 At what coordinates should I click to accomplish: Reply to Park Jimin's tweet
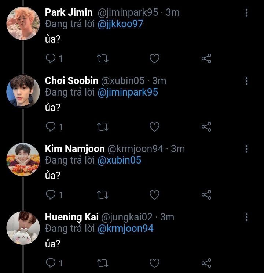point(51,58)
